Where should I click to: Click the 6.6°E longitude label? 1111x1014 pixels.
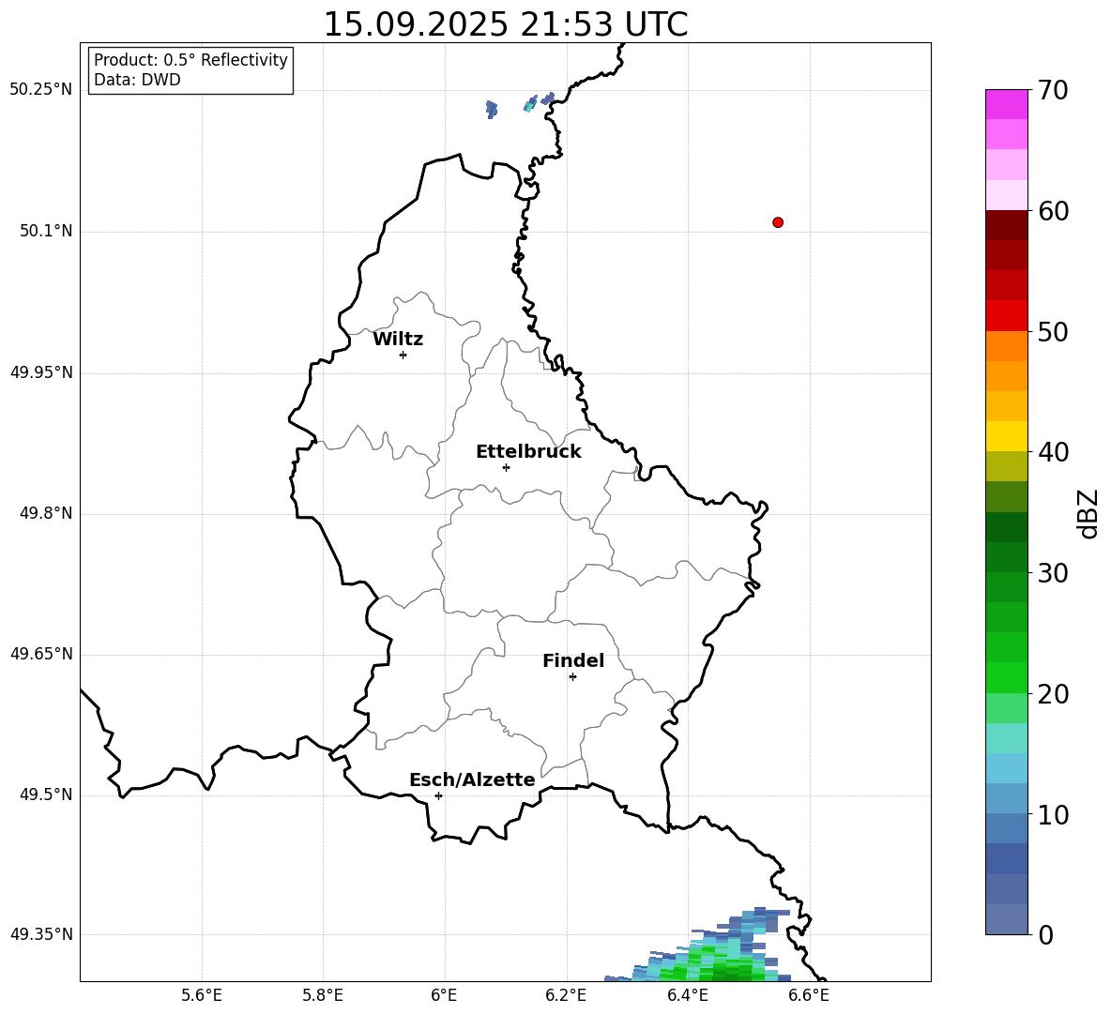(809, 995)
